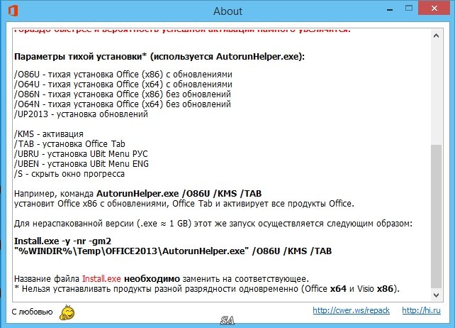Click the /KMS - активация line

[x=49, y=134]
